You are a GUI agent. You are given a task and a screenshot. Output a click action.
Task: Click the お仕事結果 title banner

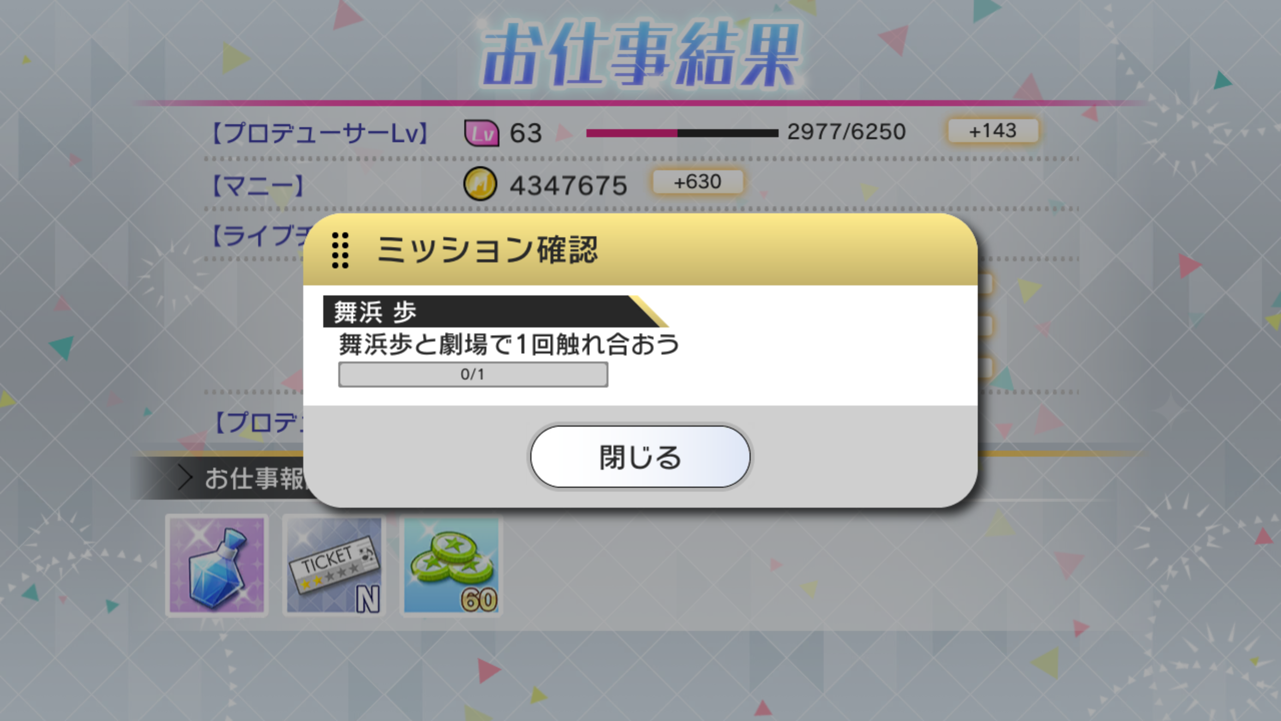tap(640, 54)
